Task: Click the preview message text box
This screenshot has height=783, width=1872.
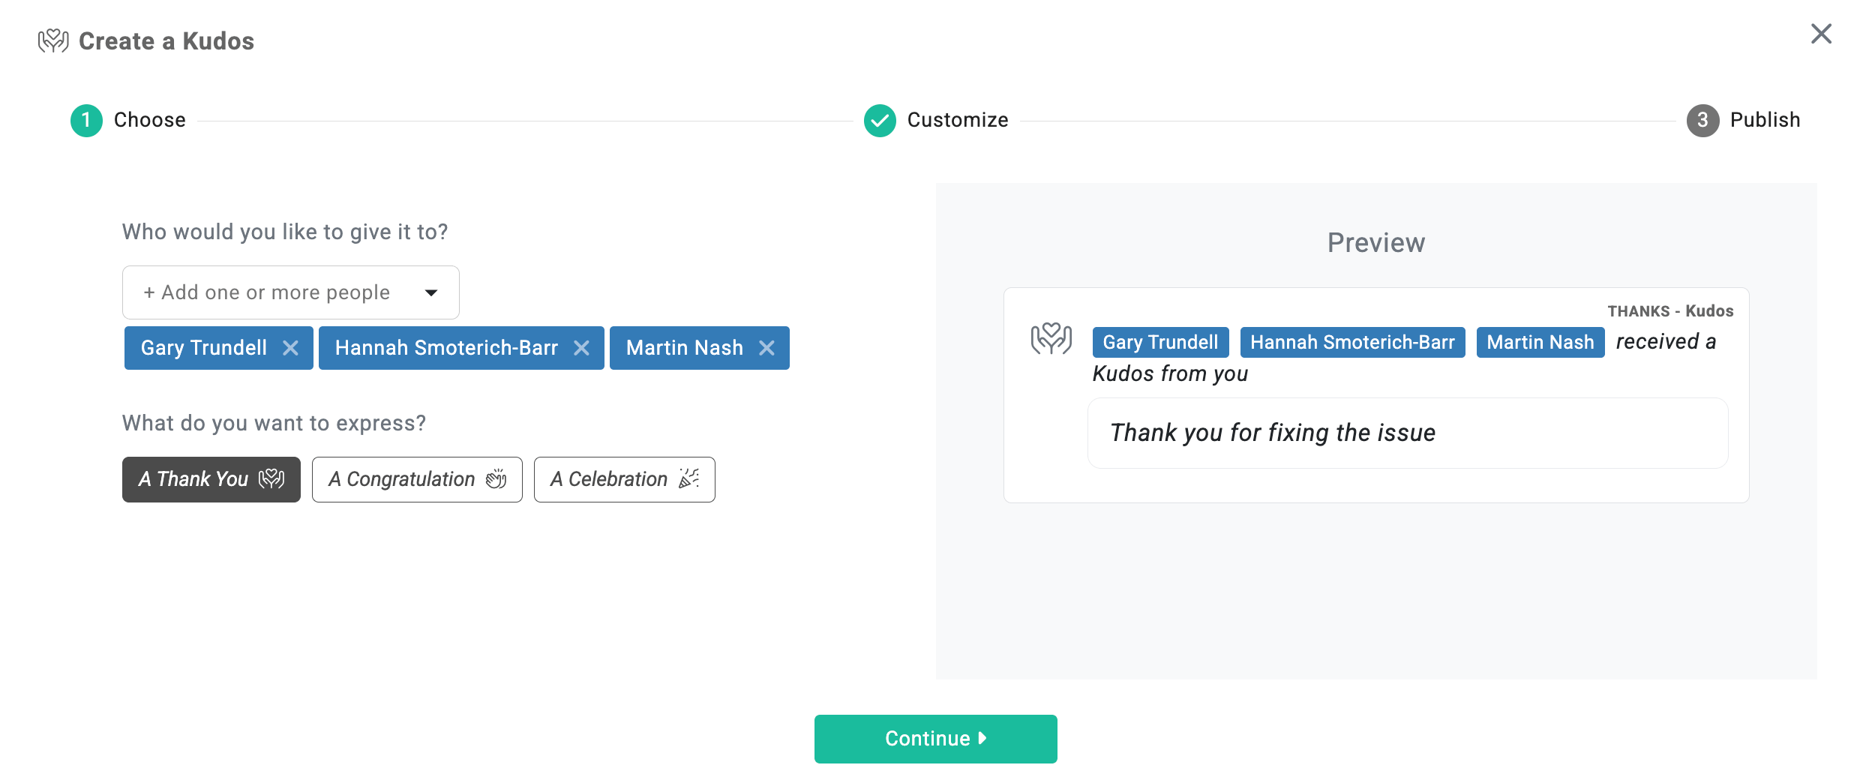Action: 1407,433
